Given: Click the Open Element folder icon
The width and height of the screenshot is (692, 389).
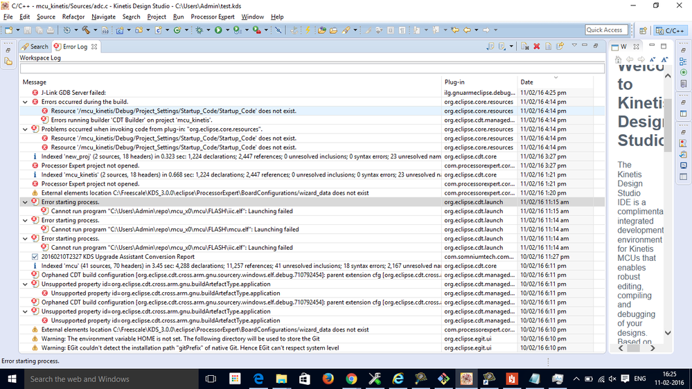Looking at the screenshot, I should [321, 30].
